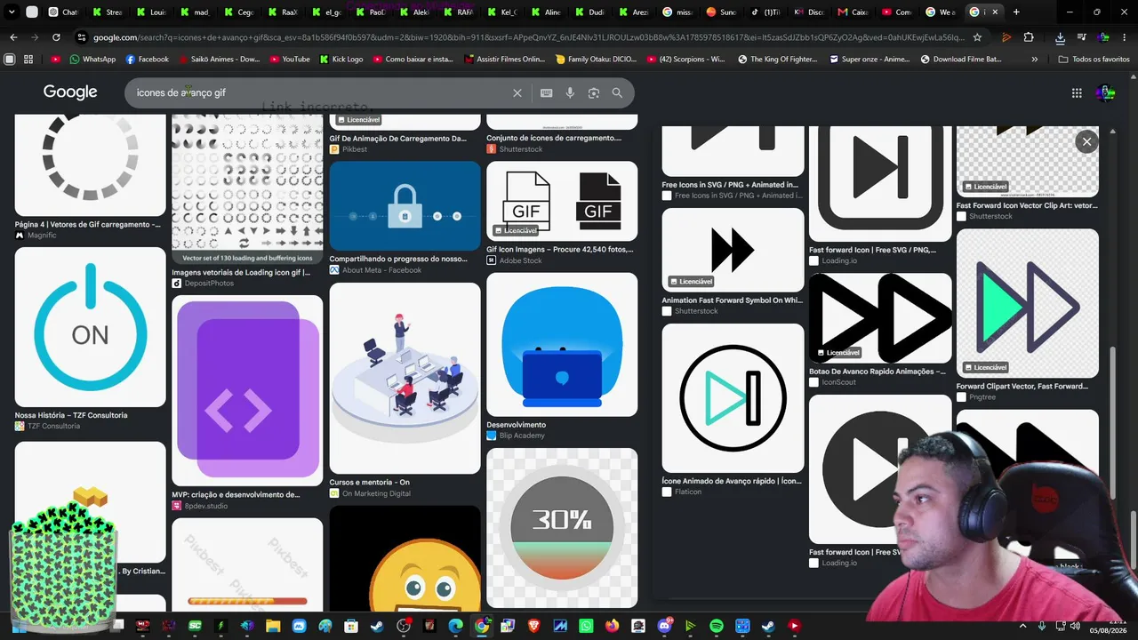Open Brave browser from the taskbar
The image size is (1138, 640).
point(533,626)
